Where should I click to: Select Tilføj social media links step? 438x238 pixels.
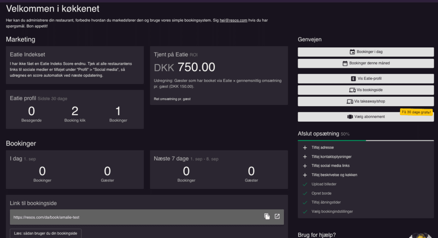331,166
